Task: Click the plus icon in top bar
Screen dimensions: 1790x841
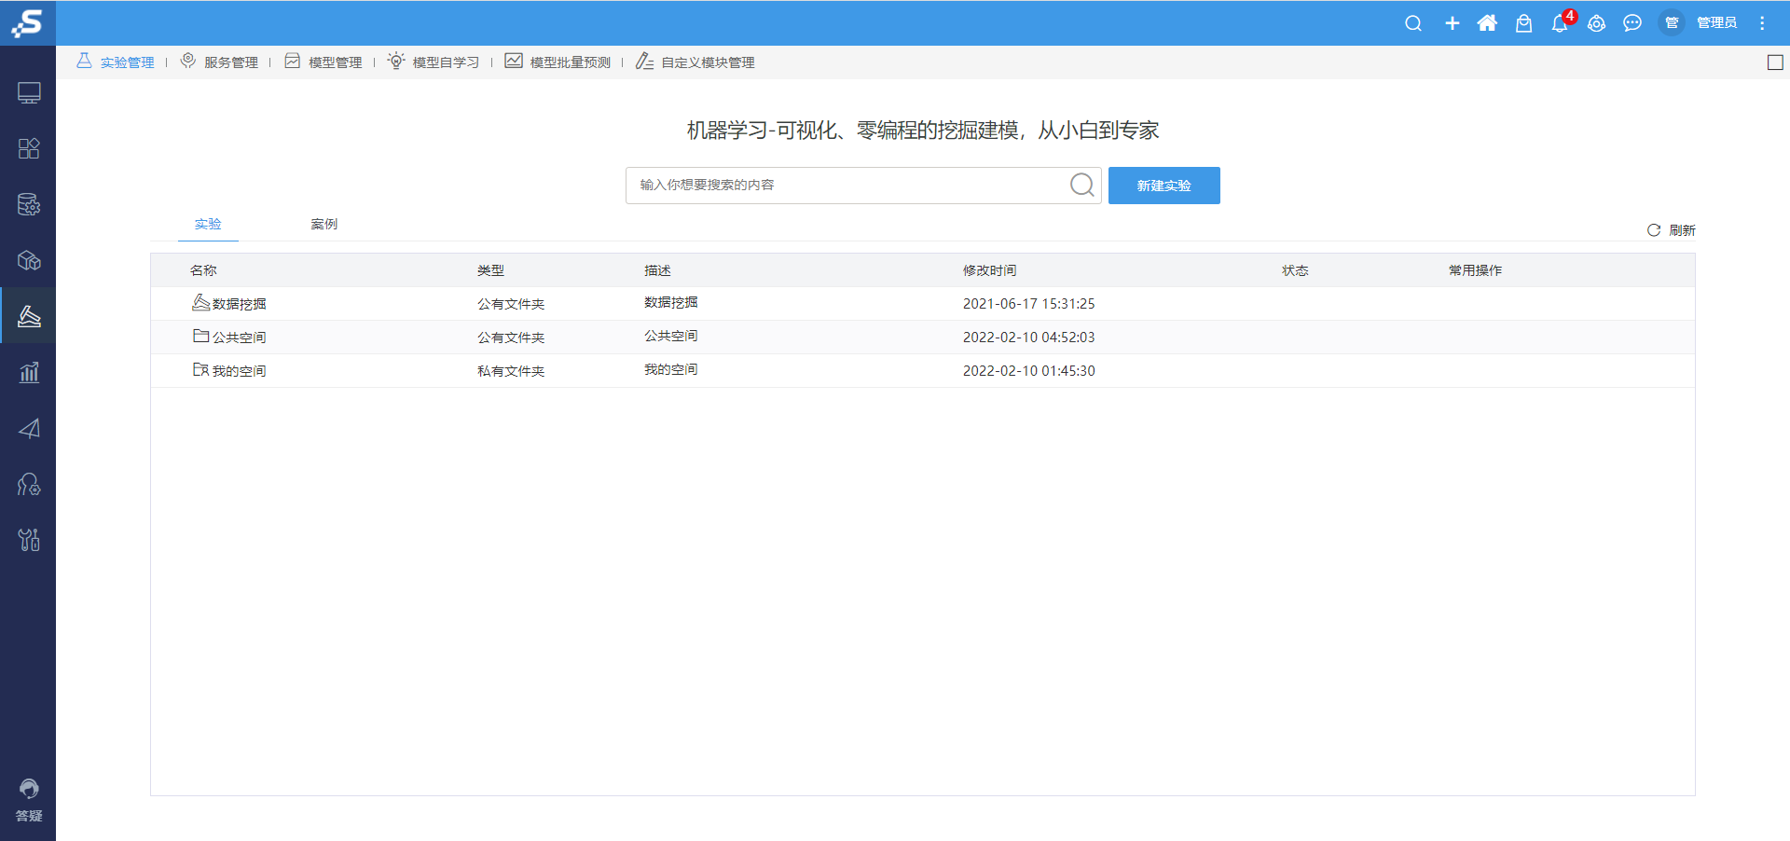Action: (x=1452, y=23)
